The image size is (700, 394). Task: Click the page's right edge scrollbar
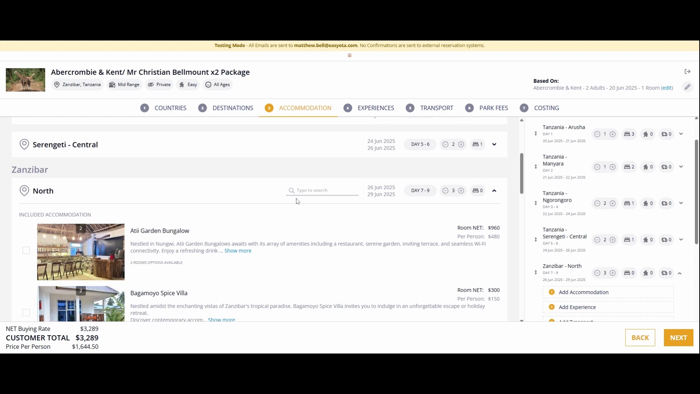coord(696,192)
